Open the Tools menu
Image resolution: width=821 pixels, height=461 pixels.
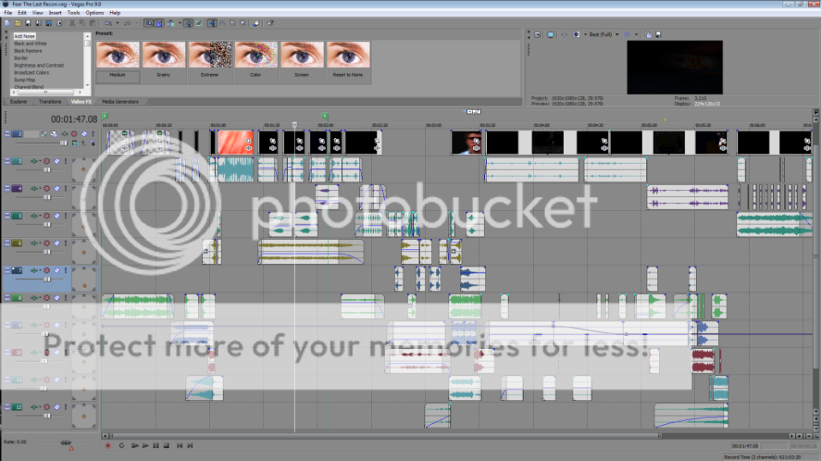click(x=74, y=13)
